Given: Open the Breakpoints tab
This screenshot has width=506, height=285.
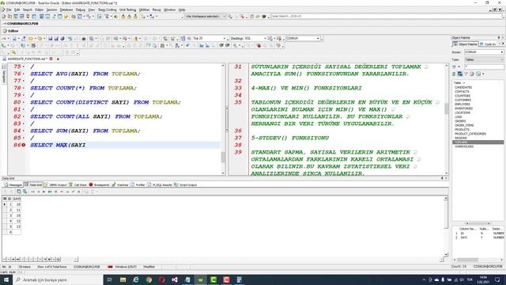Looking at the screenshot, I should point(100,185).
